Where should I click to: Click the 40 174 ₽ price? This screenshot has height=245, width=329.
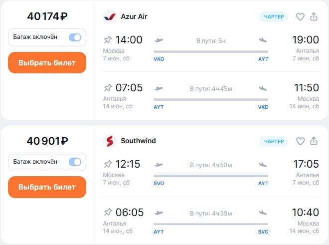coord(47,16)
